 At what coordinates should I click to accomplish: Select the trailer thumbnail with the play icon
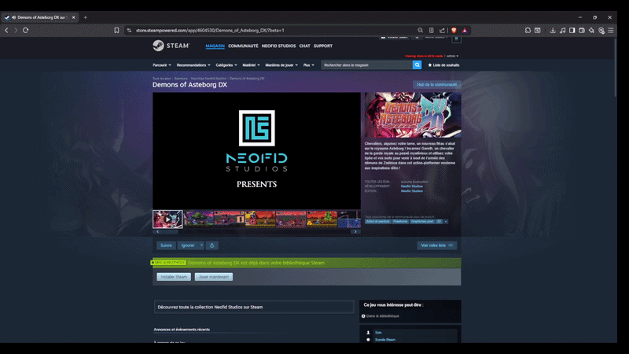pos(167,219)
